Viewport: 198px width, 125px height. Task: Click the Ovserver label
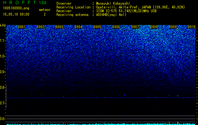point(64,3)
